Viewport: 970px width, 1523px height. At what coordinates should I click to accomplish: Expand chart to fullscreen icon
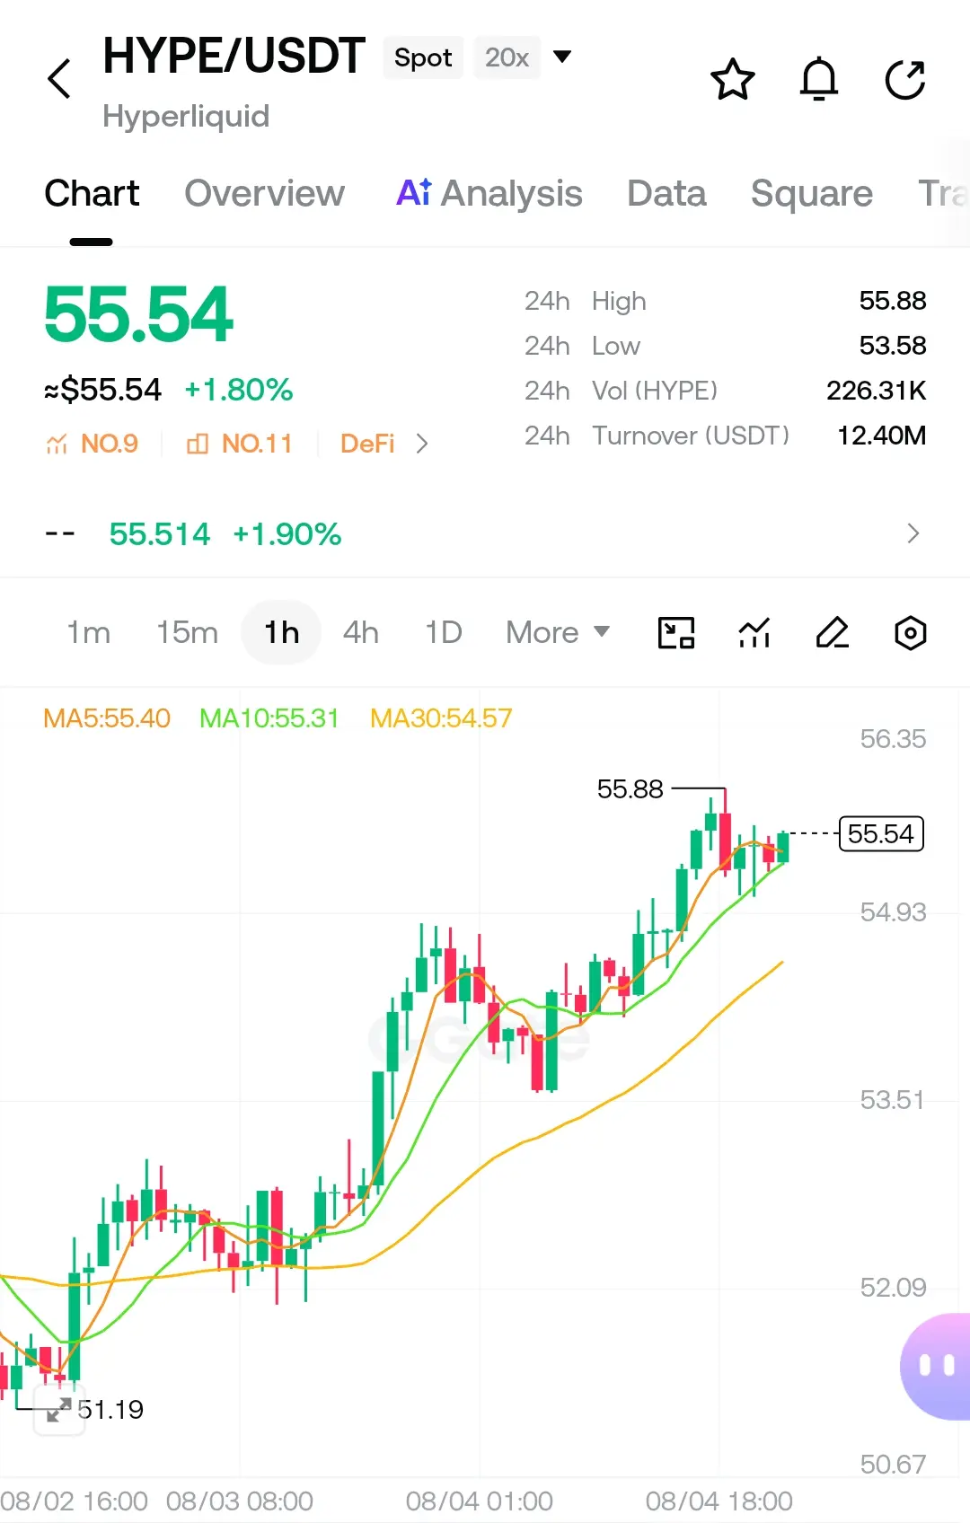tap(58, 1410)
